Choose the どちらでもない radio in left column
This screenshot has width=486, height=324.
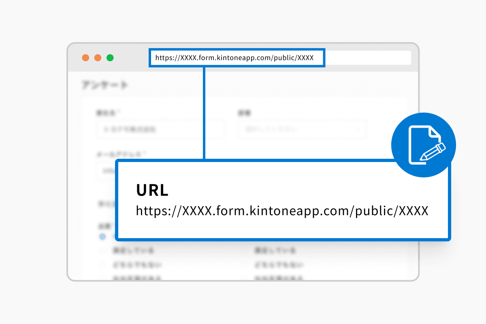102,265
